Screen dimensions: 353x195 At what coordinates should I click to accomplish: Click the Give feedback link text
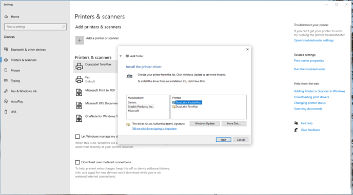coord(310,130)
